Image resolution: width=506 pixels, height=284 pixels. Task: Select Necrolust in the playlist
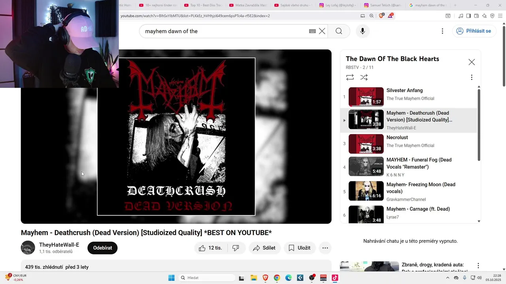point(409,144)
